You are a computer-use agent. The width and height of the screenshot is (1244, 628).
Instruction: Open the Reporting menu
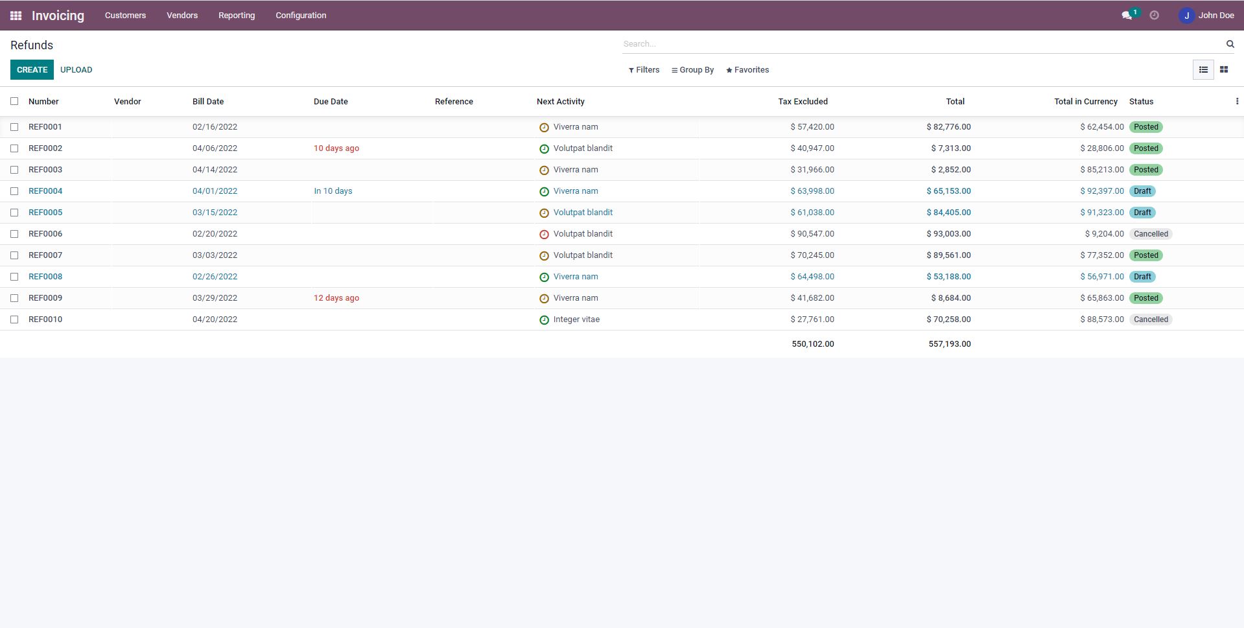click(237, 16)
